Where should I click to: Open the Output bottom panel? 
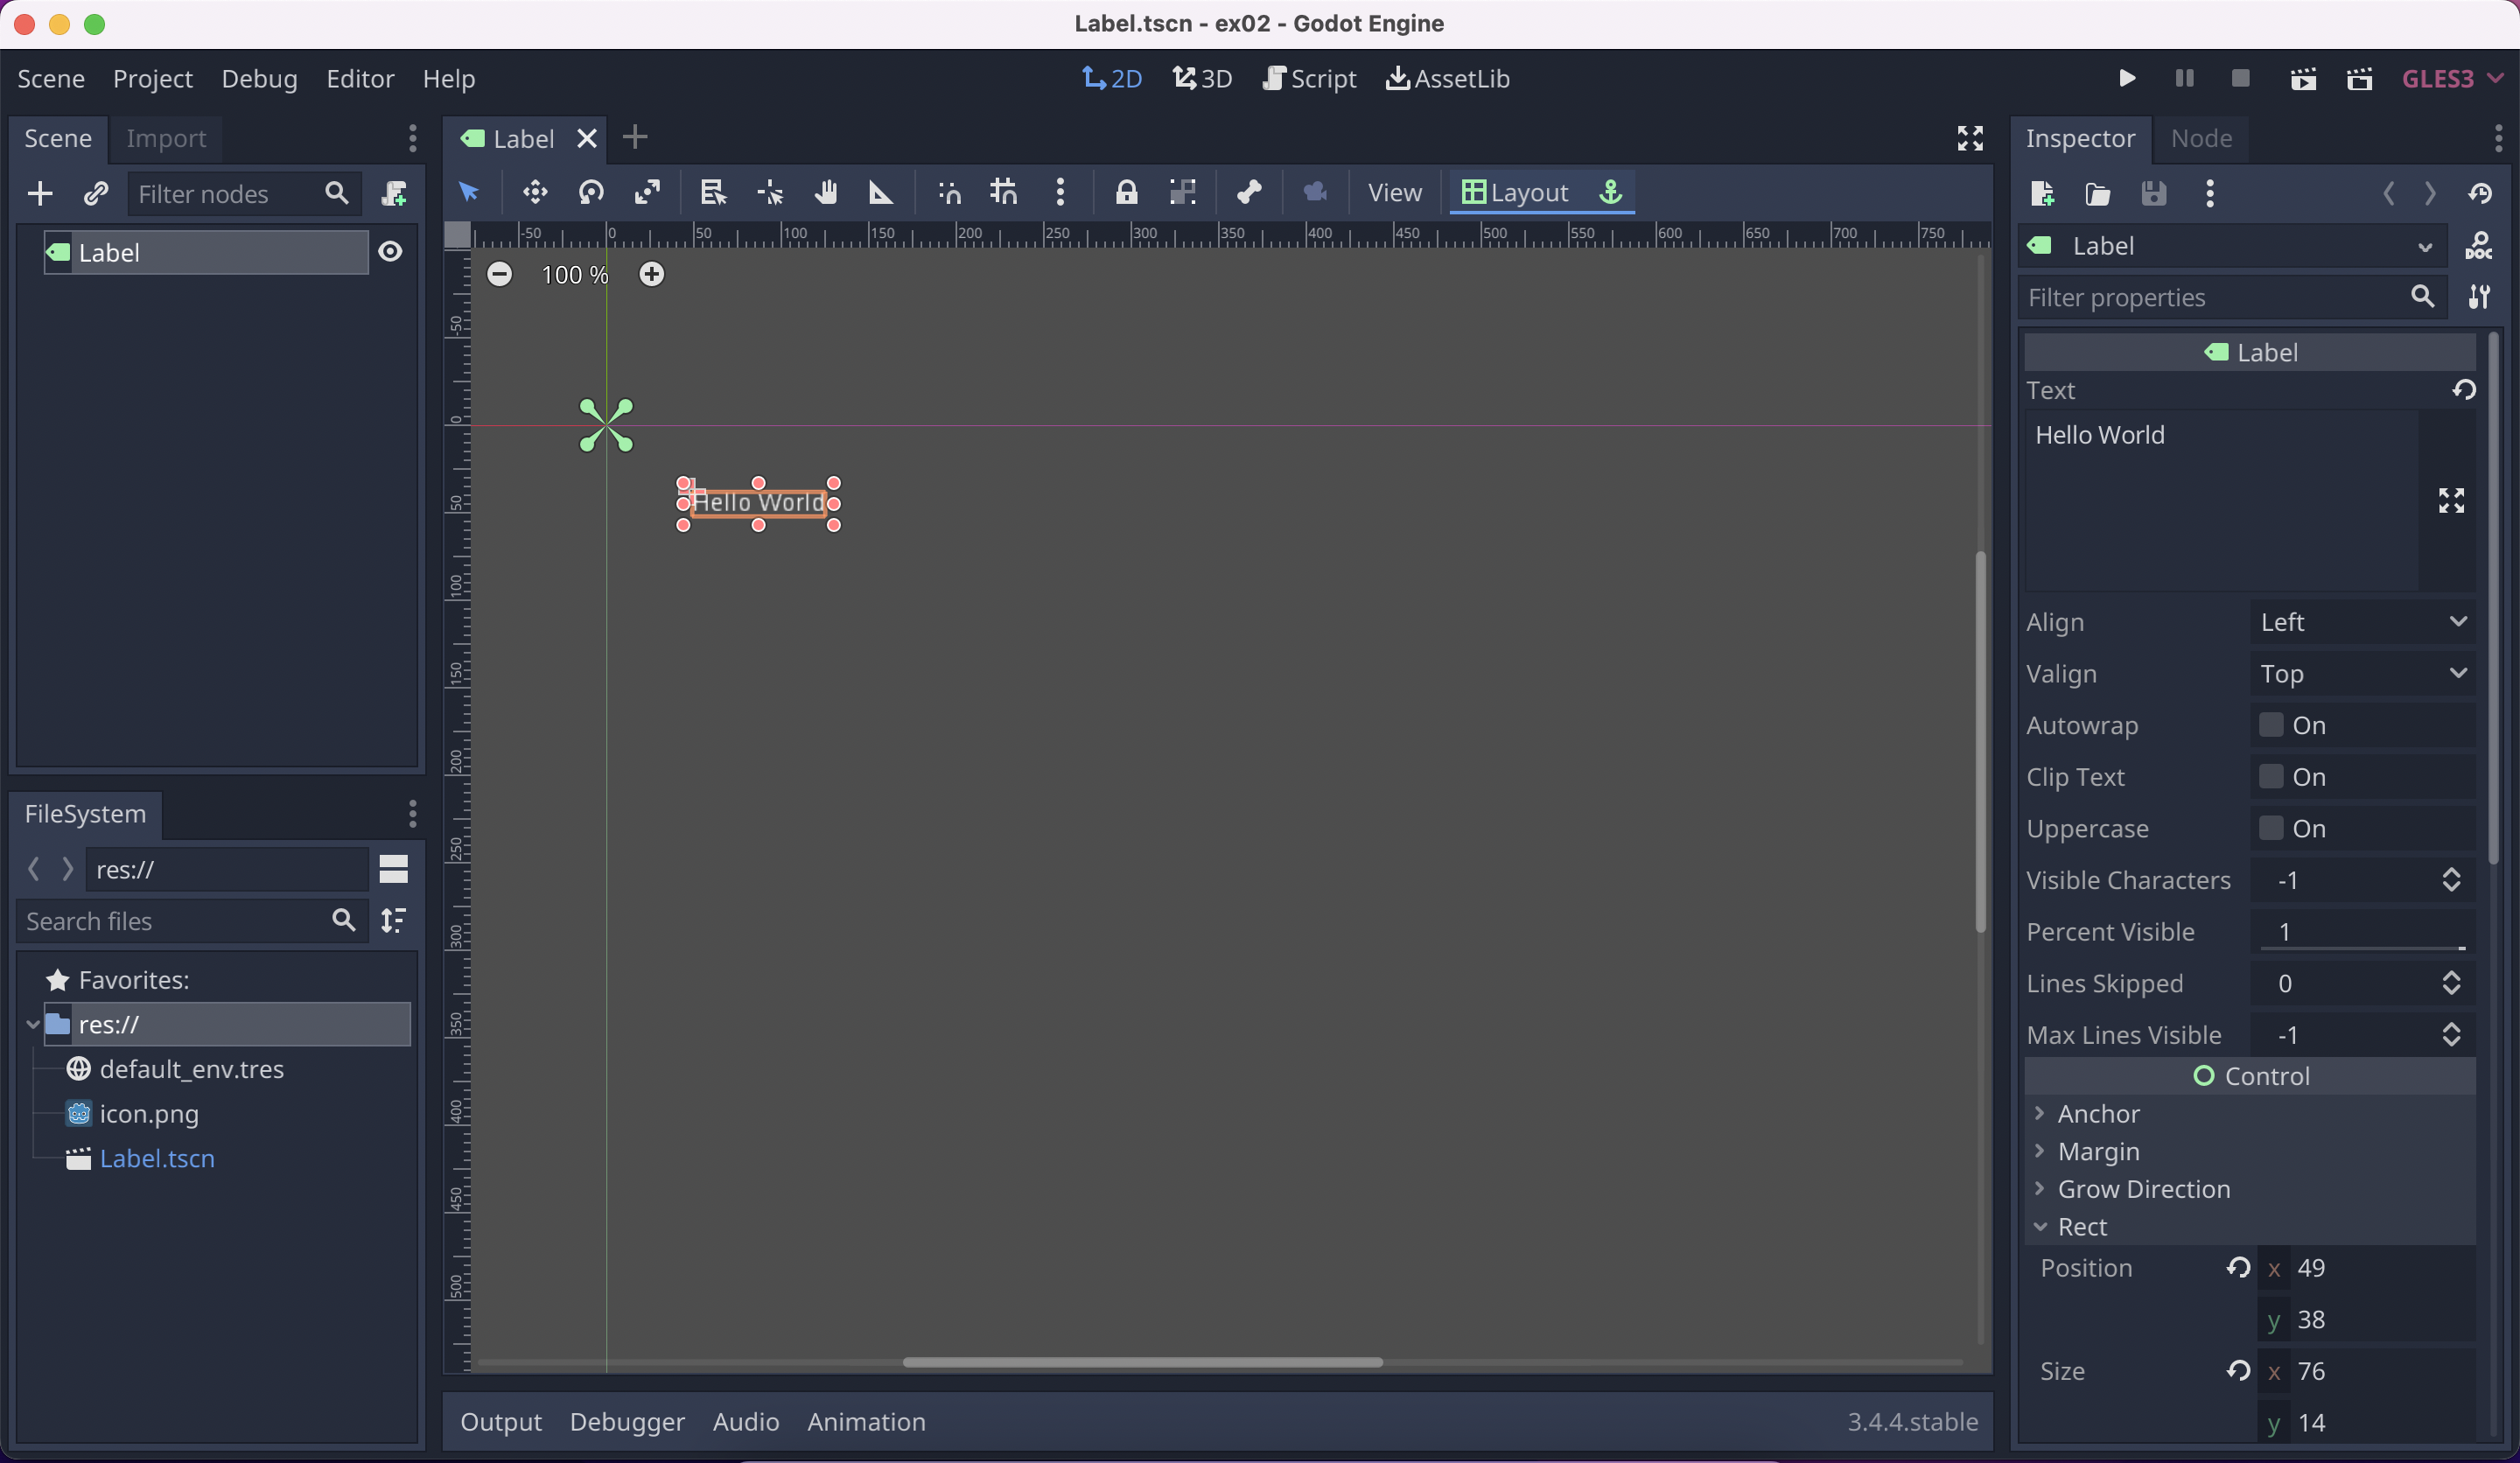coord(500,1421)
